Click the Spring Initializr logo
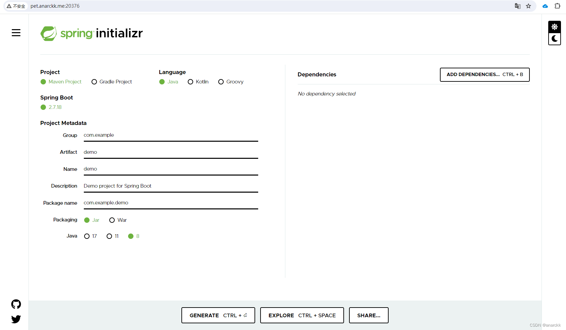Viewport: 566px width, 330px height. (x=92, y=34)
